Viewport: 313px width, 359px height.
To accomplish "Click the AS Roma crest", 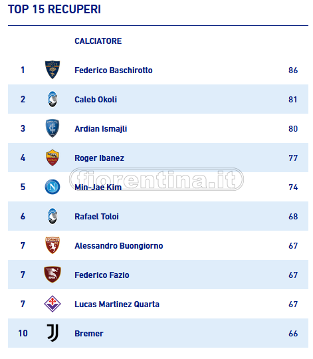I will tap(52, 158).
